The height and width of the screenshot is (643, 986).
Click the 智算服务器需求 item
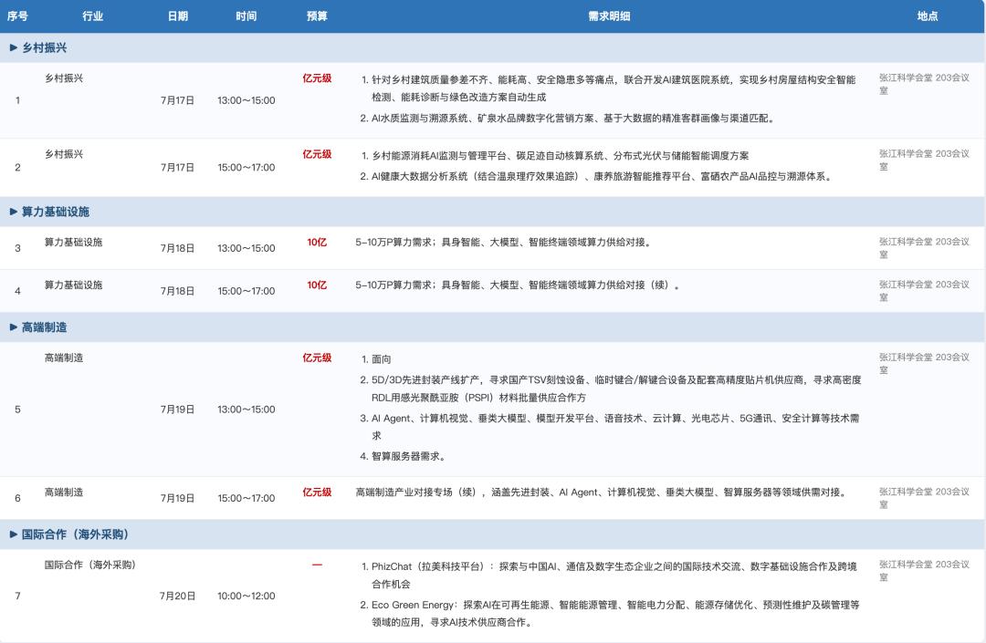click(x=409, y=457)
